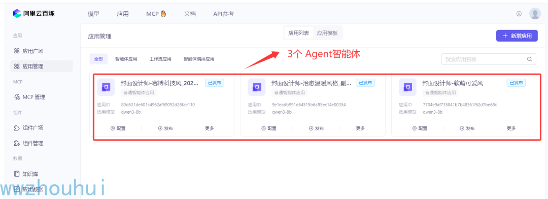The height and width of the screenshot is (199, 548).
Task: Click the 软萌可爱风 app icon
Action: click(x=407, y=87)
